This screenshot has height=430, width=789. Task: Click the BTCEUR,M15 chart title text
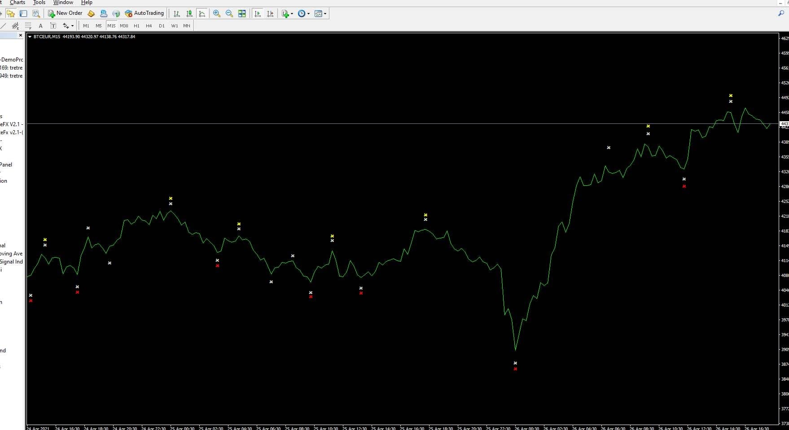47,37
